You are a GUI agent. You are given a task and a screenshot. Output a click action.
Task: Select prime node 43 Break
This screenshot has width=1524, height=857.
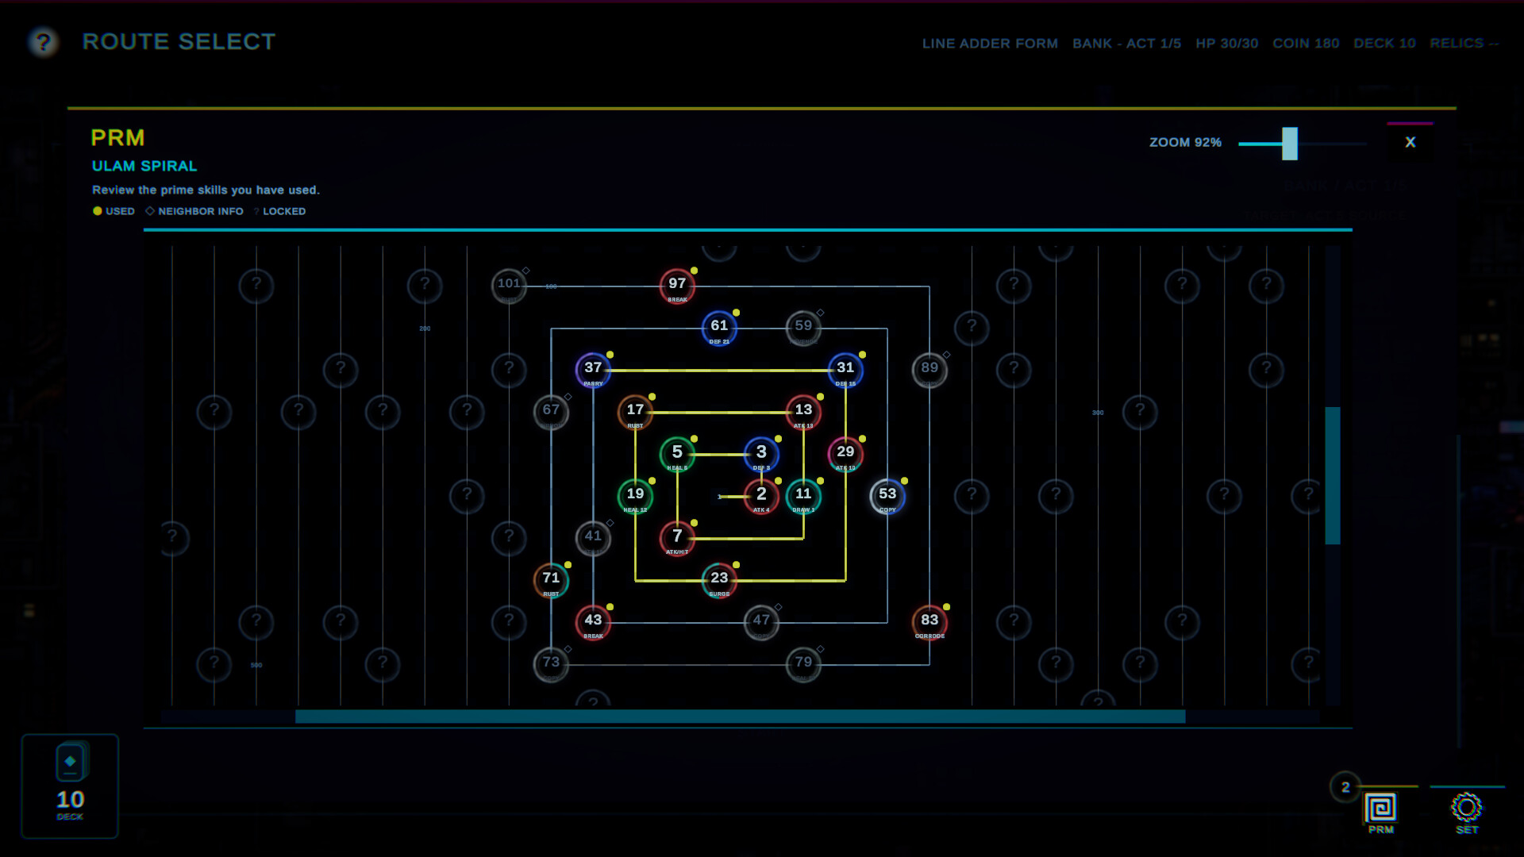pos(593,622)
